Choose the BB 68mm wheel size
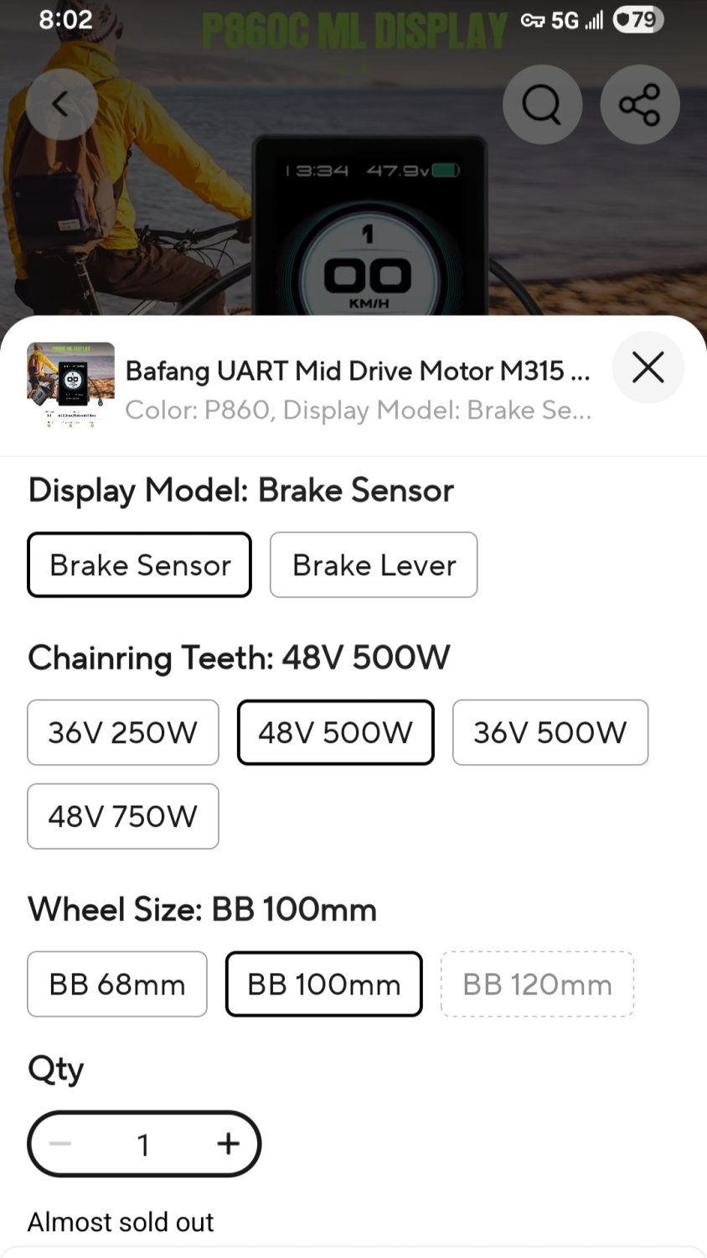This screenshot has height=1258, width=707. pyautogui.click(x=116, y=984)
